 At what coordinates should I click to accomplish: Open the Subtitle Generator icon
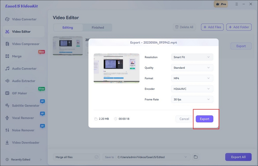tap(7, 106)
